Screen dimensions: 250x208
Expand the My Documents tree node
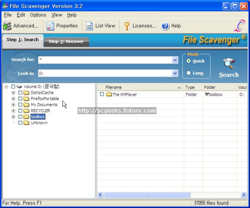click(13, 105)
